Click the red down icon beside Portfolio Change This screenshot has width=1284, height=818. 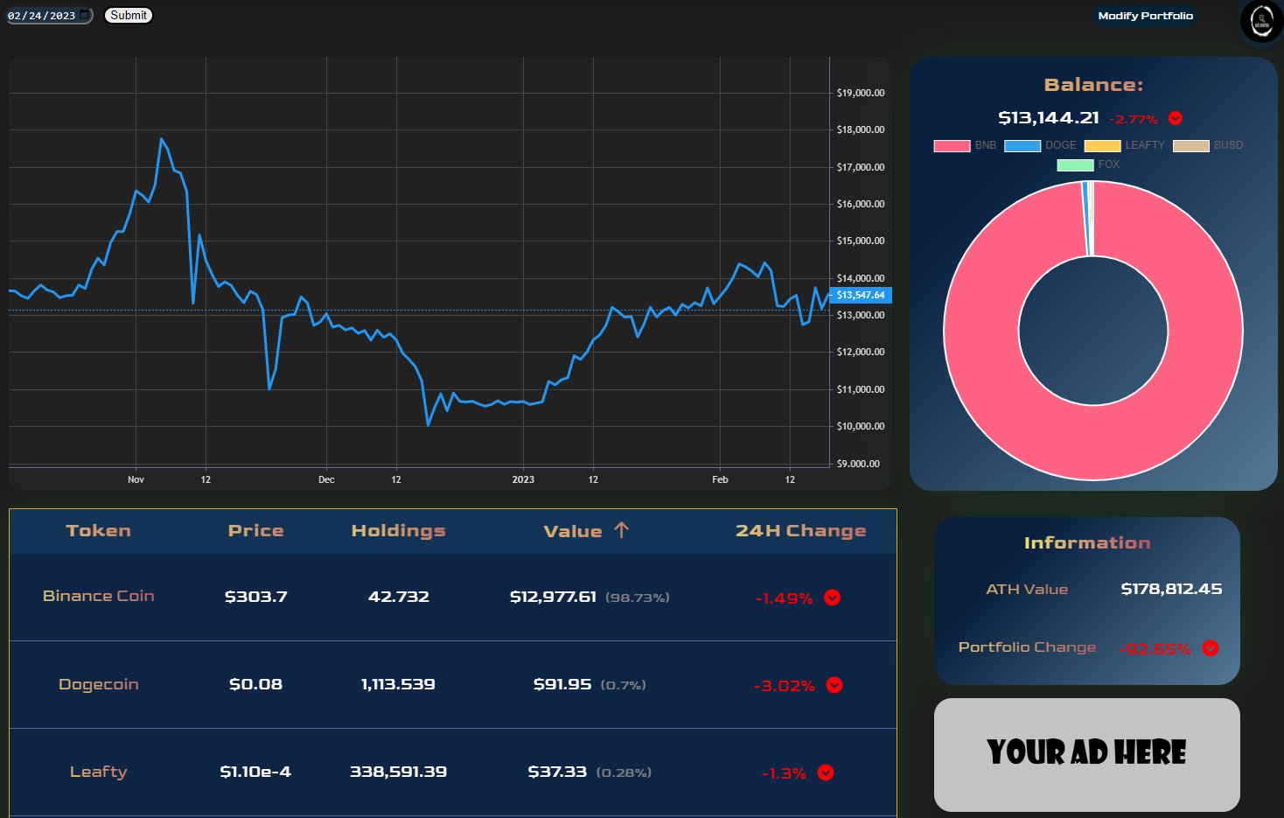pos(1211,648)
